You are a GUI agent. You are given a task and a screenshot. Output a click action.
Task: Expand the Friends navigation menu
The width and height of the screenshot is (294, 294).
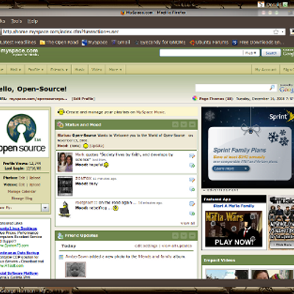click(x=59, y=70)
